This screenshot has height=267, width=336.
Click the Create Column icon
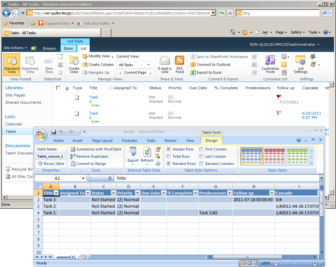(x=85, y=65)
